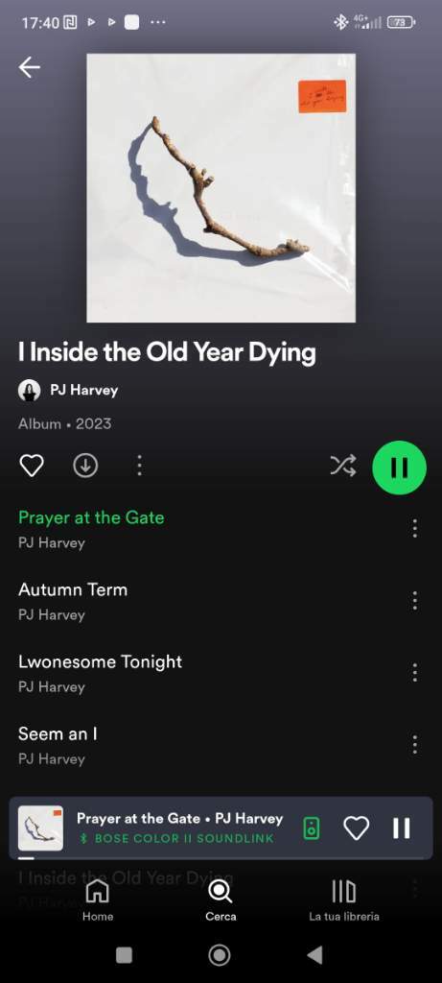Like current song in mini player

tap(357, 828)
